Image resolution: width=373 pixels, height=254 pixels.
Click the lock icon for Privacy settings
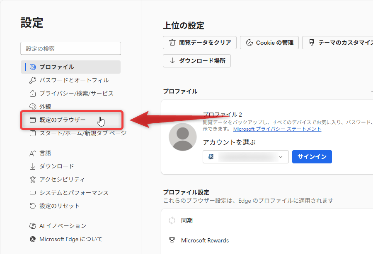click(x=33, y=93)
